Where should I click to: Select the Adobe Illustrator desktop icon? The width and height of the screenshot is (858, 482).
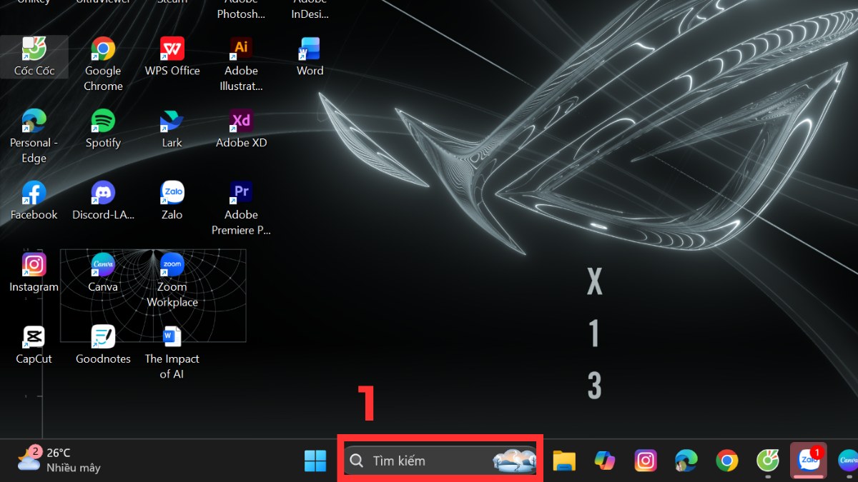point(242,64)
